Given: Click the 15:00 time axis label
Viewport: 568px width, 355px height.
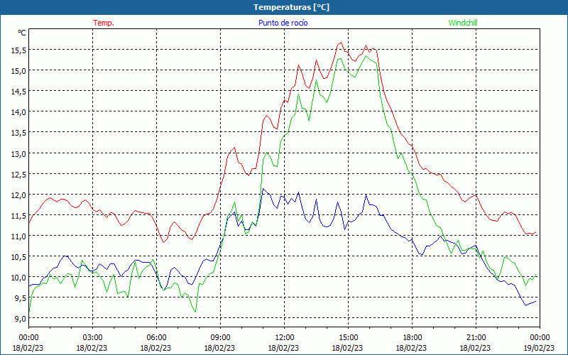Looking at the screenshot, I should tap(348, 338).
